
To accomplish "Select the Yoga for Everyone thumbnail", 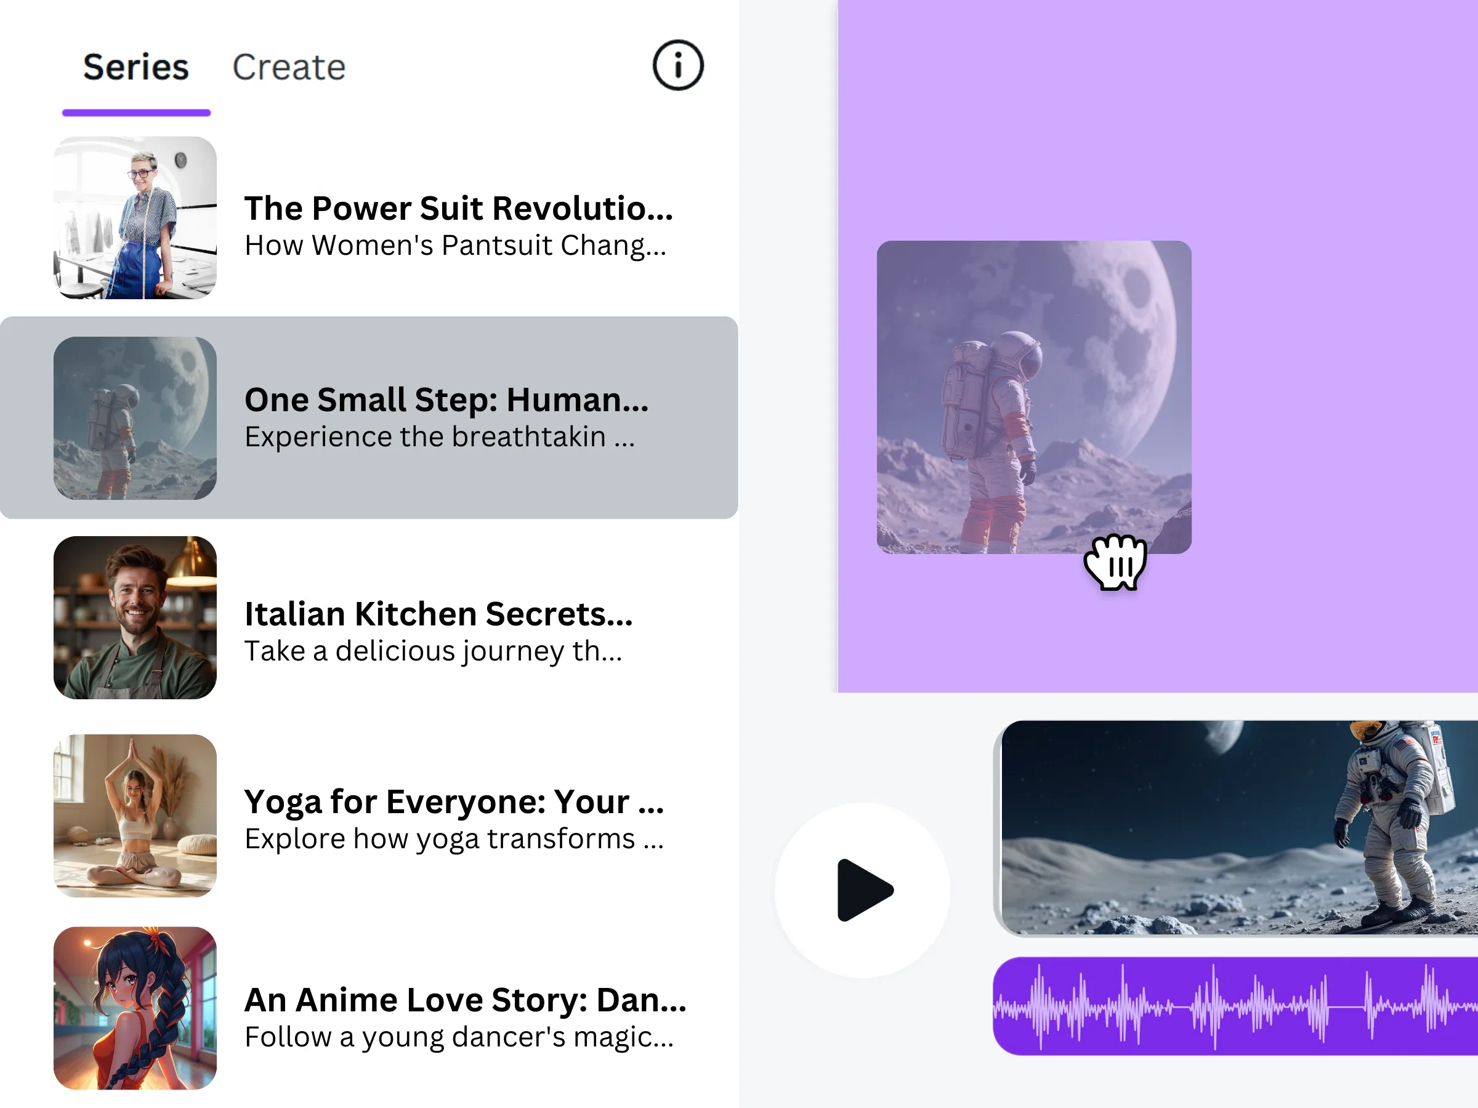I will tap(135, 816).
